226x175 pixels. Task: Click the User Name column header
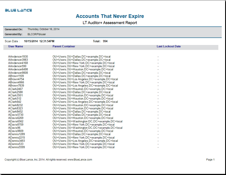pyautogui.click(x=16, y=46)
